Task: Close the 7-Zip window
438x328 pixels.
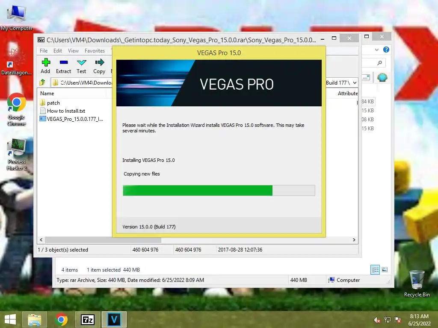Action: (349, 38)
